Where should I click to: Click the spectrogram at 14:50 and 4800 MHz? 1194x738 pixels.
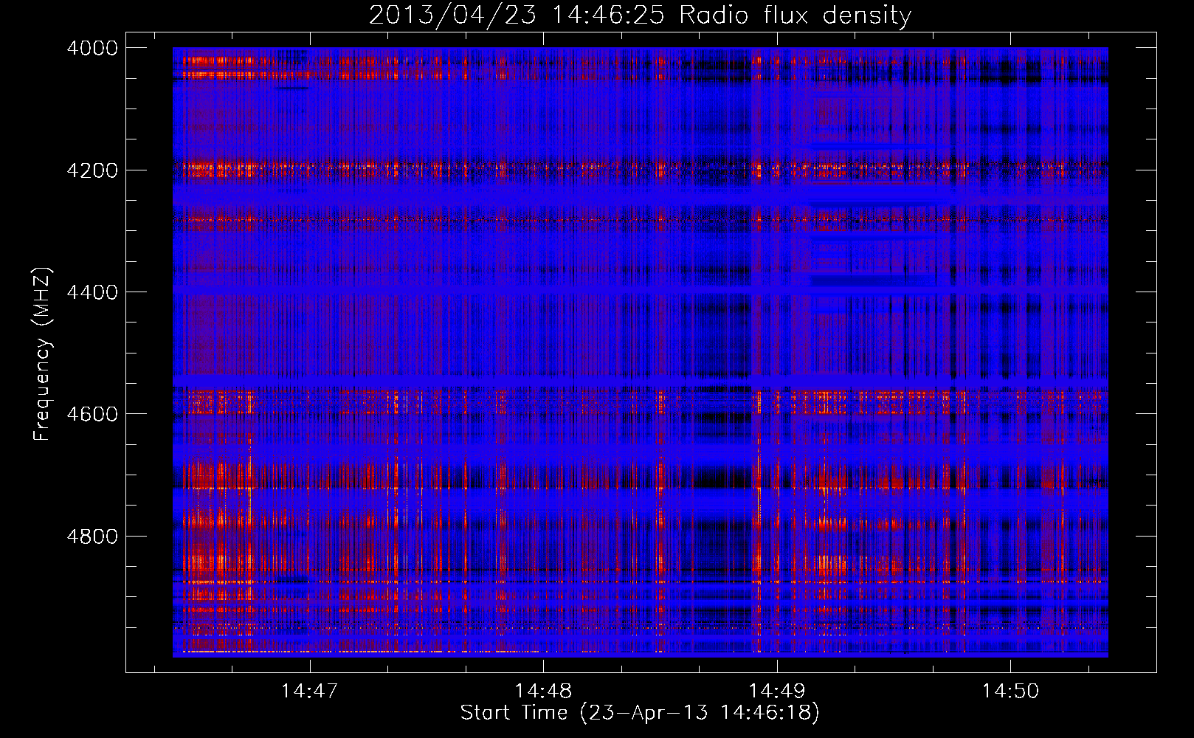point(1010,536)
